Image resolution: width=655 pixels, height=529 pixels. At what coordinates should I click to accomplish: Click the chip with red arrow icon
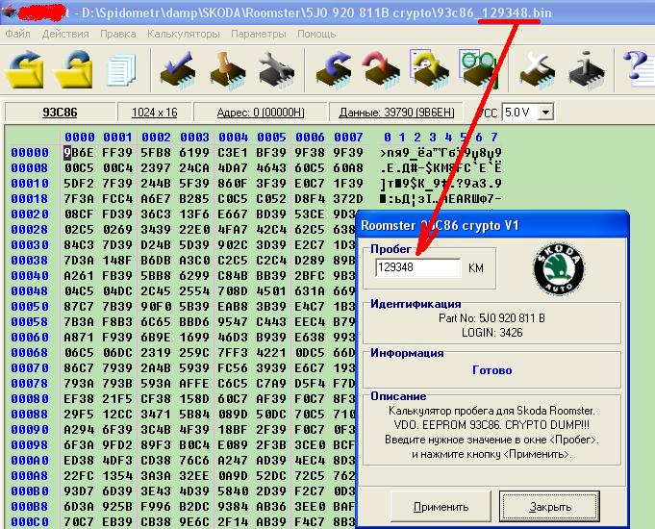coord(382,70)
